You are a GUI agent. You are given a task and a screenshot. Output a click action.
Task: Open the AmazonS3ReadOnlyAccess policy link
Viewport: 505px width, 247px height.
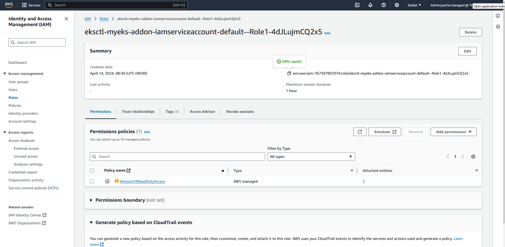(x=142, y=181)
